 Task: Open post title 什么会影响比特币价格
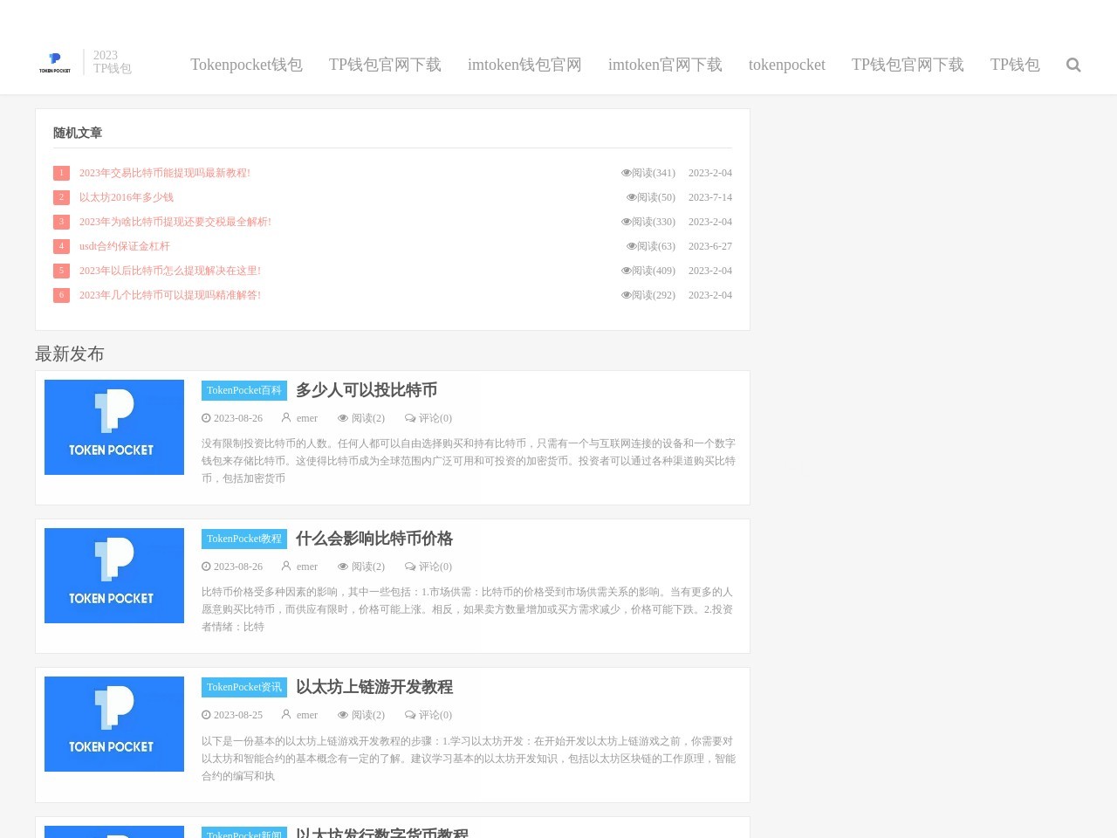tap(374, 539)
